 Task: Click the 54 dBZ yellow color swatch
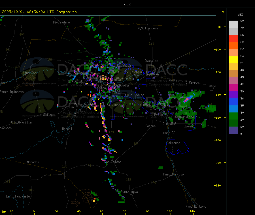pyautogui.click(x=233, y=60)
